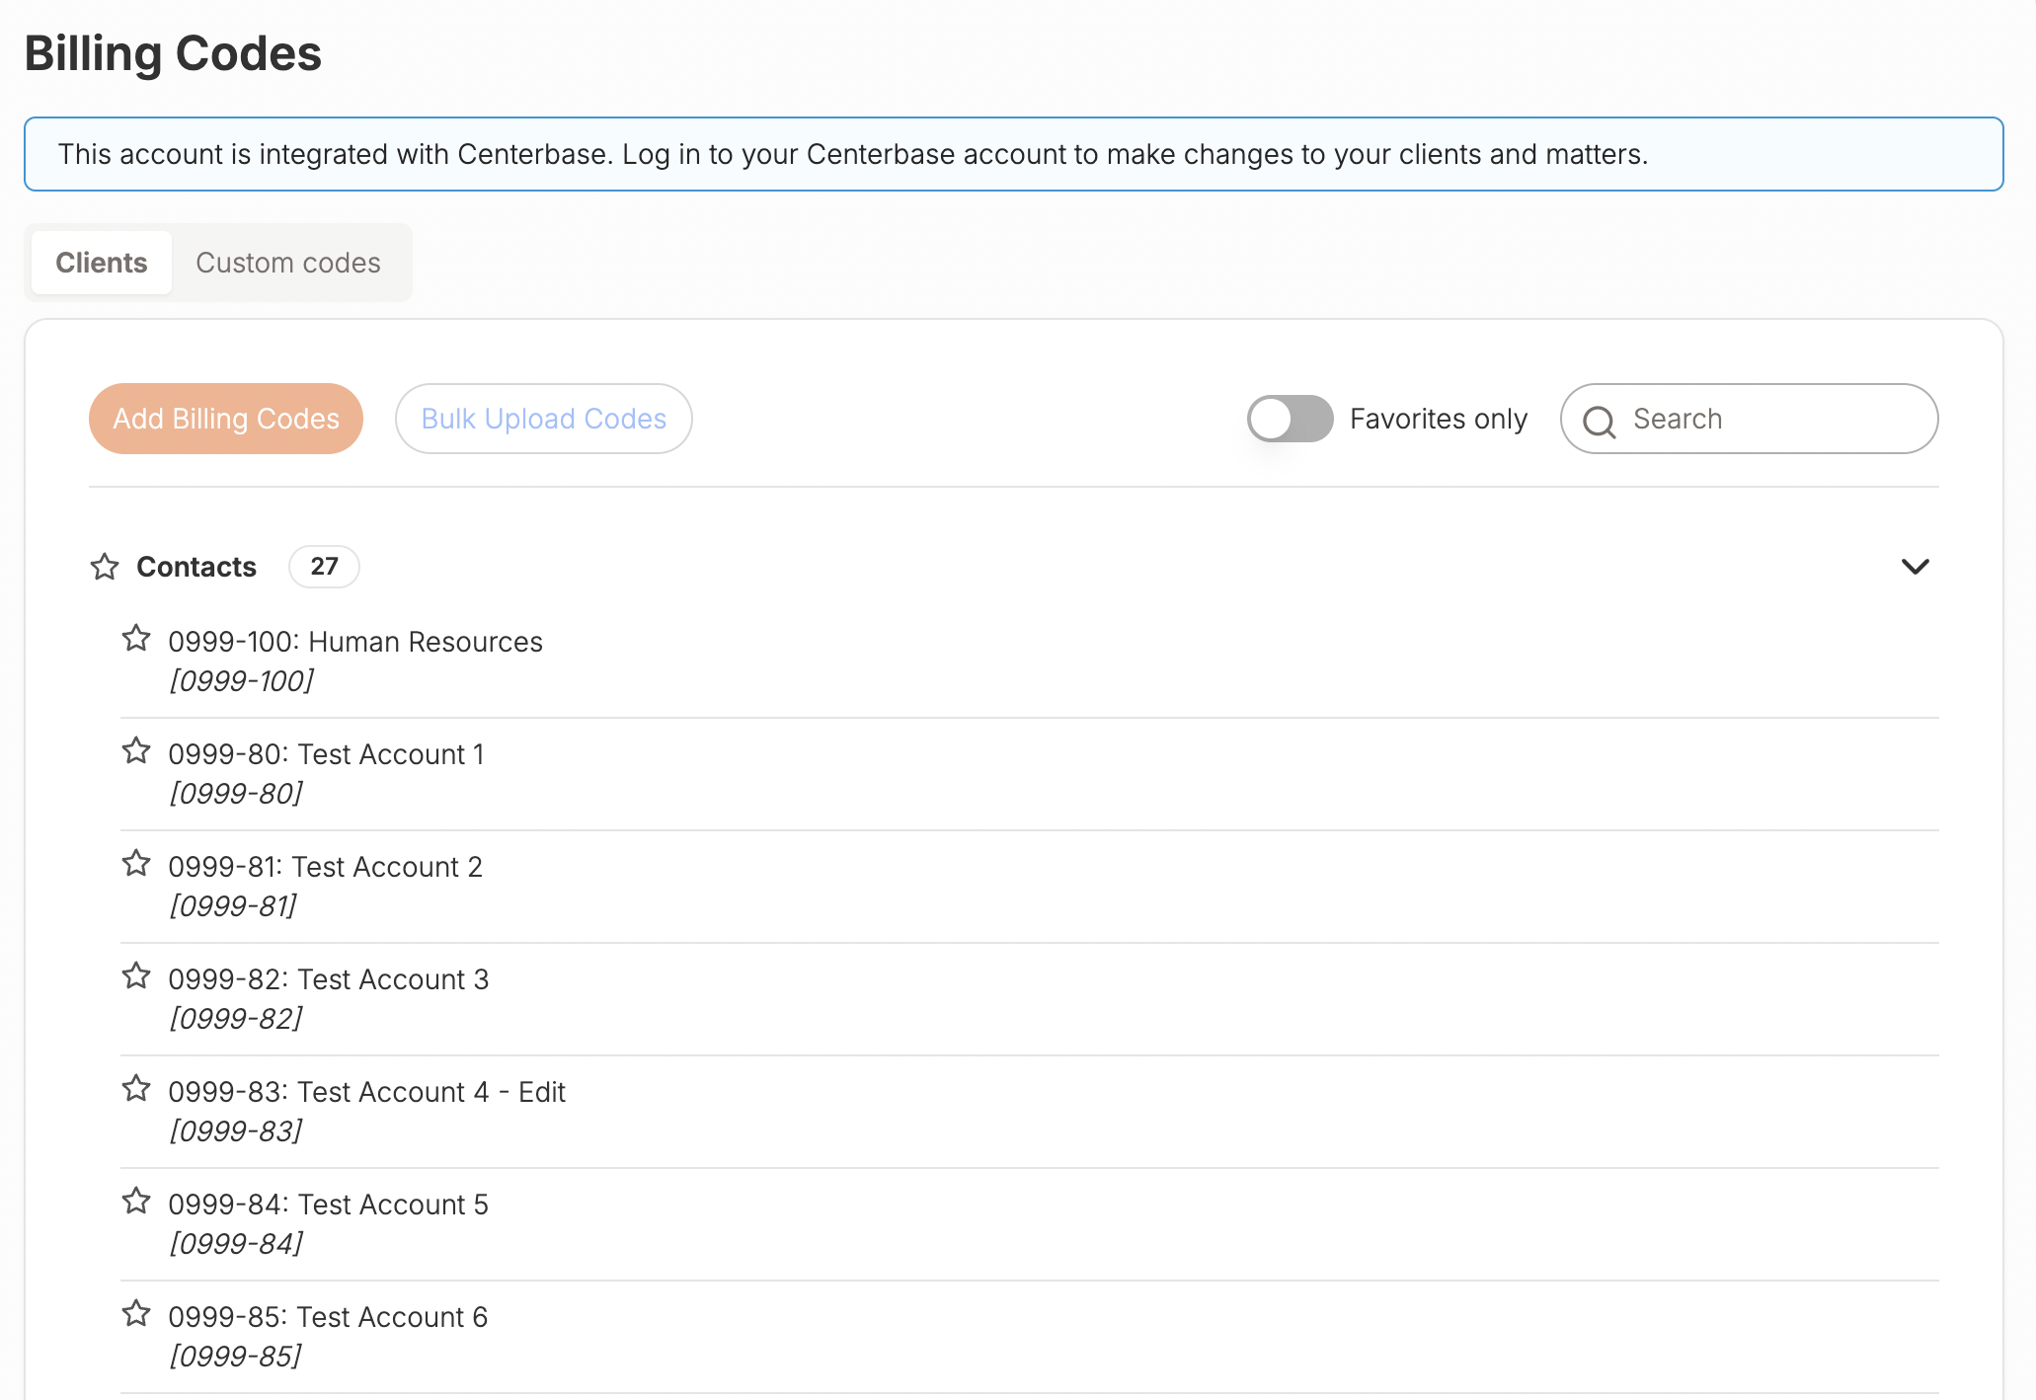Collapse the Contacts group chevron
Screen dimensions: 2036x1400
pos(1915,567)
